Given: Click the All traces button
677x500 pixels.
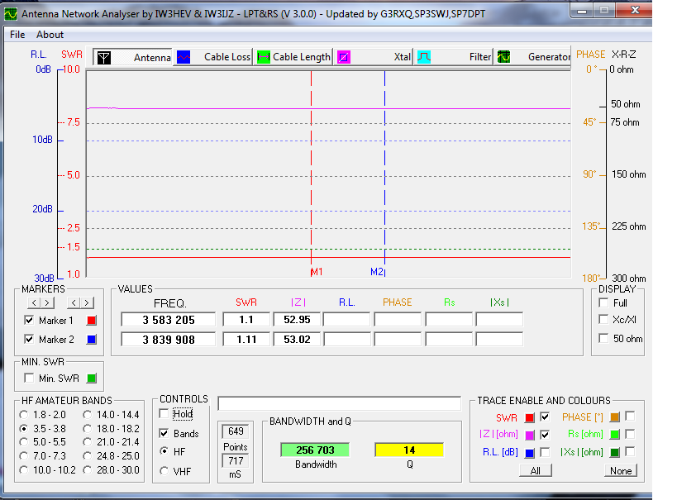Looking at the screenshot, I should coord(536,470).
